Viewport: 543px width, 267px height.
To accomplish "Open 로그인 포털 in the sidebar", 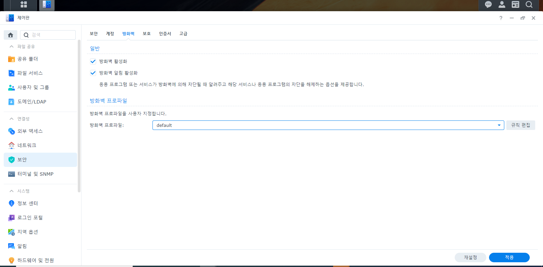I will point(40,218).
